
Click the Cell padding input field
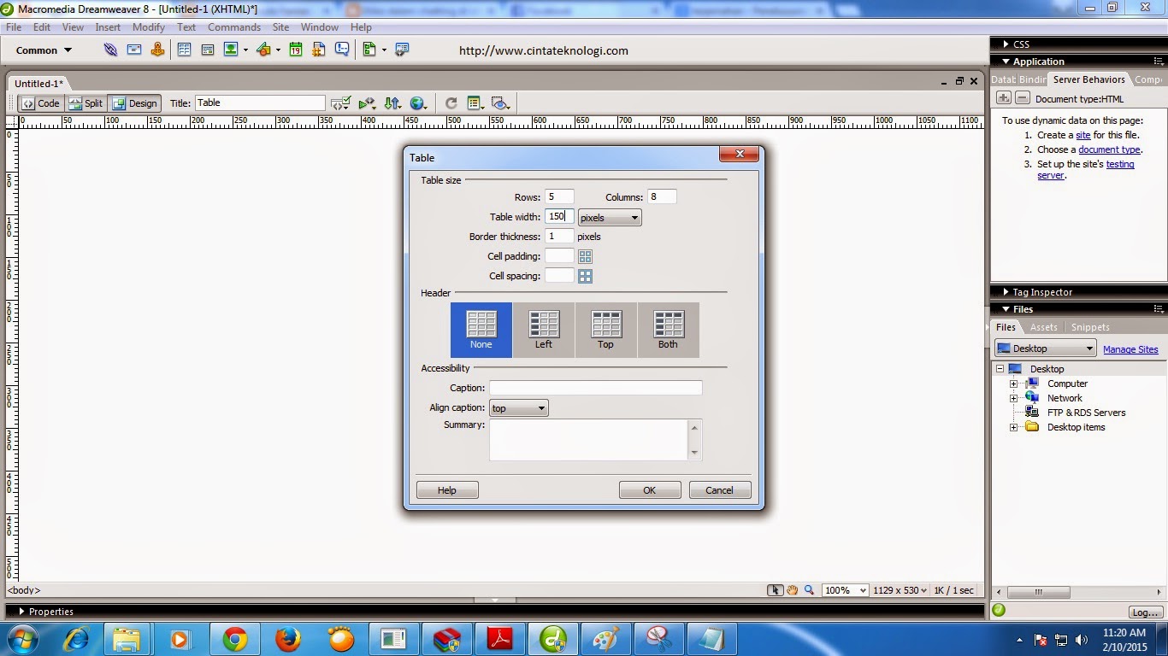559,256
